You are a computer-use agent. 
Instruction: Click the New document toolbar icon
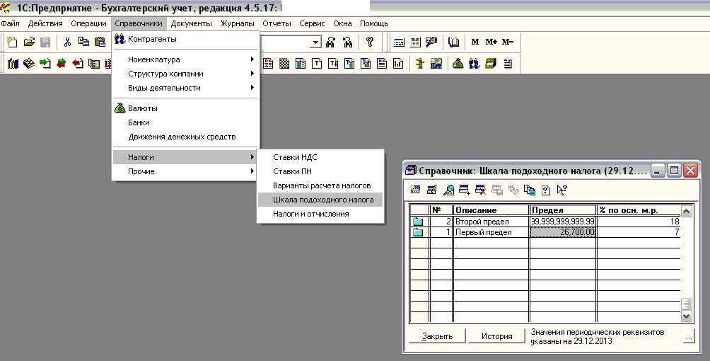(13, 42)
